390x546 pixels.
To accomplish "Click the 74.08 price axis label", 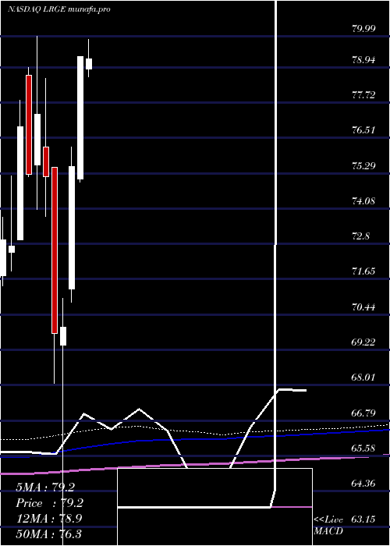I will [363, 201].
